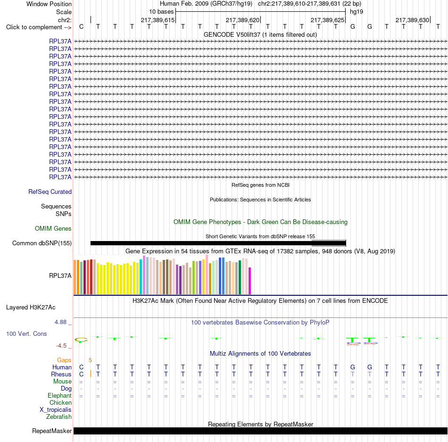
Task: Click the 'chr2:' ruler label
Action: coord(65,20)
